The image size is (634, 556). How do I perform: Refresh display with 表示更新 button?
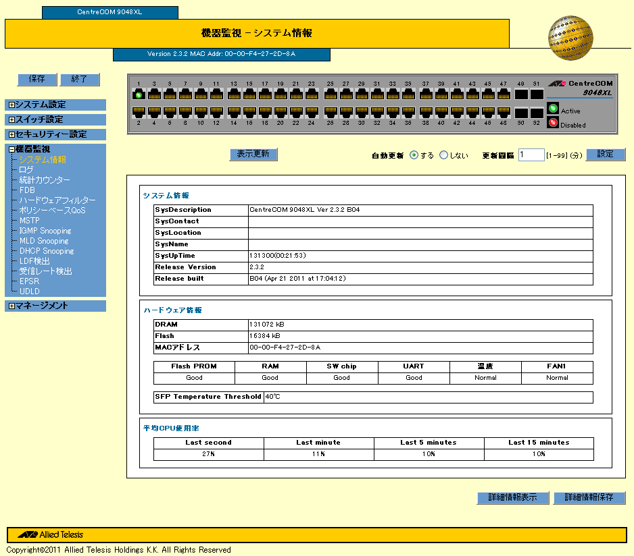(253, 155)
